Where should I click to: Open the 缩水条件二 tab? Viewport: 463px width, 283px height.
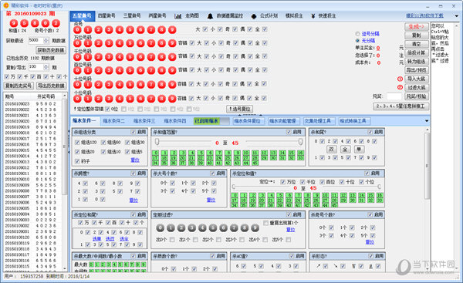[x=114, y=121]
